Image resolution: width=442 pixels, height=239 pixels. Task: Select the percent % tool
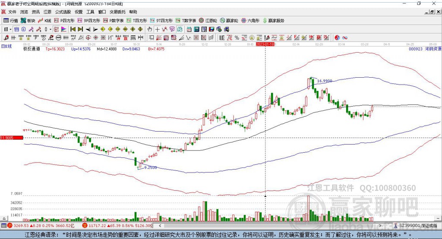click(x=237, y=38)
